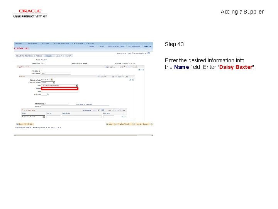
Task: Open the Favorites menu
Action: click(19, 43)
